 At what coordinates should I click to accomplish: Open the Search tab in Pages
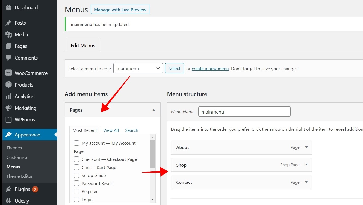coord(132,130)
